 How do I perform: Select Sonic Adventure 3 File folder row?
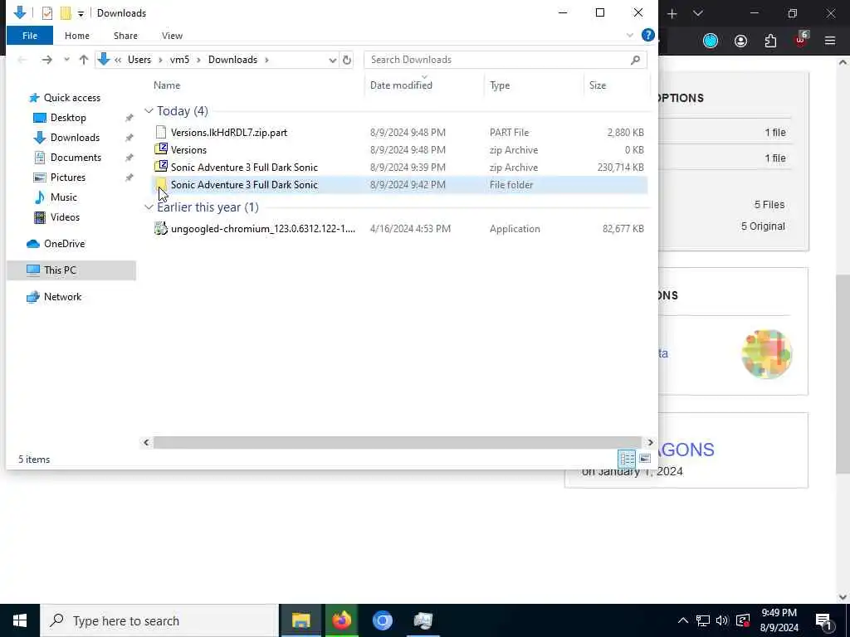[400, 185]
